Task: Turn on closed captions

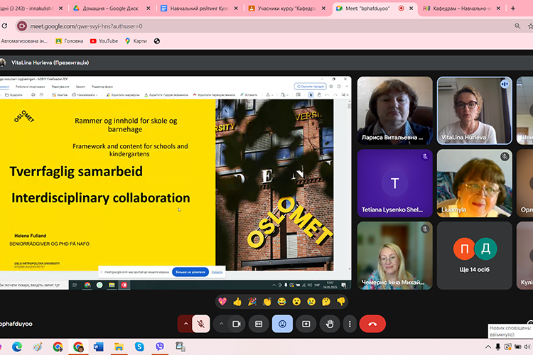Action: [259, 324]
